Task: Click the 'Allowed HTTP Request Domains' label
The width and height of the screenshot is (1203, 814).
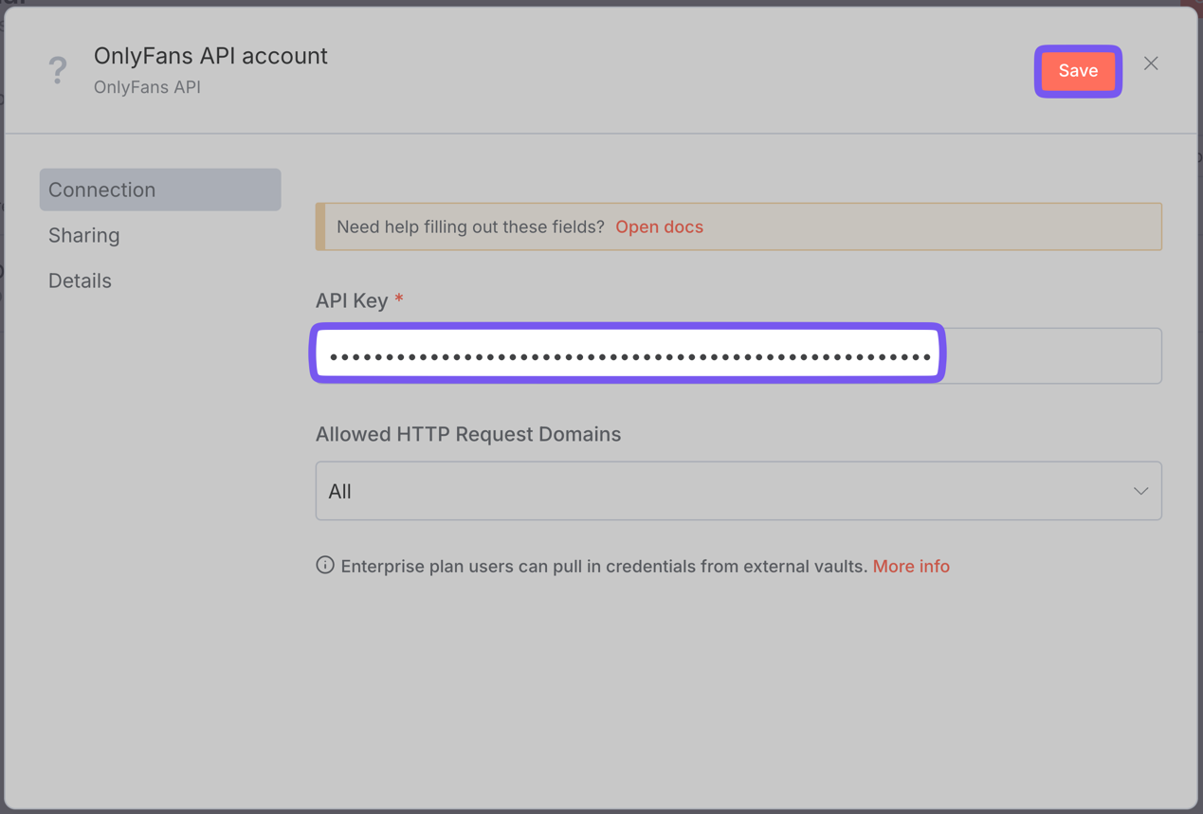Action: pos(468,434)
